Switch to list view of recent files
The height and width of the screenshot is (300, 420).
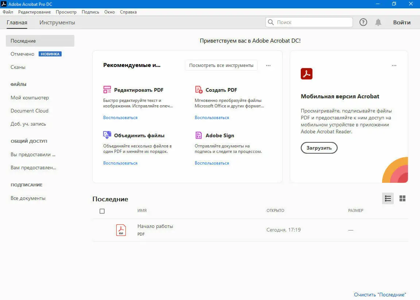(388, 198)
